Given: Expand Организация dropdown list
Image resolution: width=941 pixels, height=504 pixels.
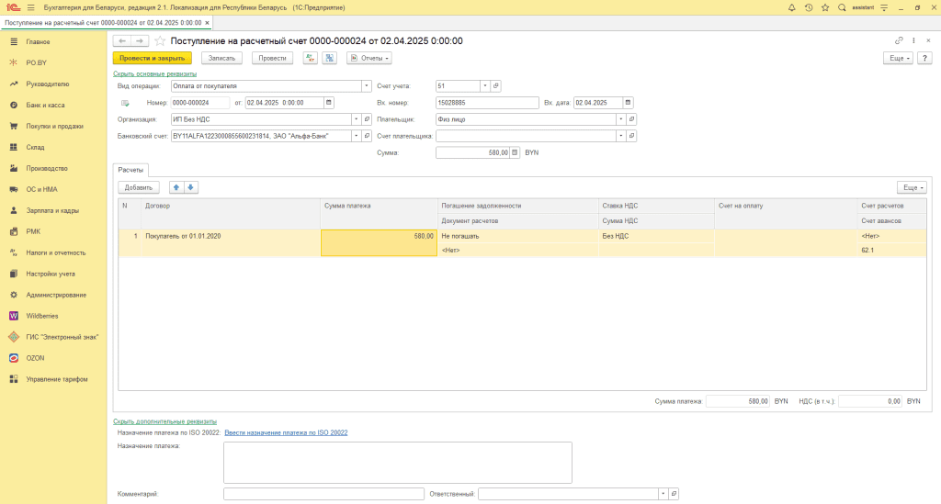Looking at the screenshot, I should 356,119.
